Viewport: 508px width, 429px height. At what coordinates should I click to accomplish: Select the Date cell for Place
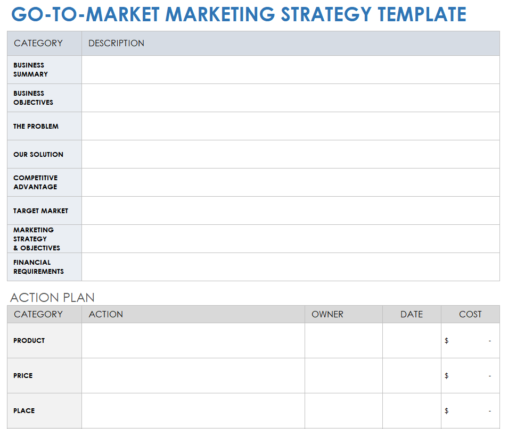coord(412,410)
